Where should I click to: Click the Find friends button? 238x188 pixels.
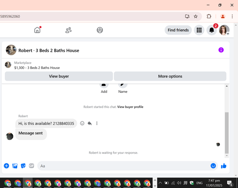(178, 30)
